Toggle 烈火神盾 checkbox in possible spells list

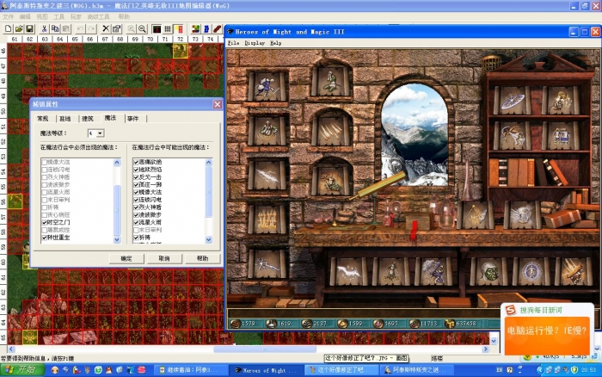(x=136, y=207)
